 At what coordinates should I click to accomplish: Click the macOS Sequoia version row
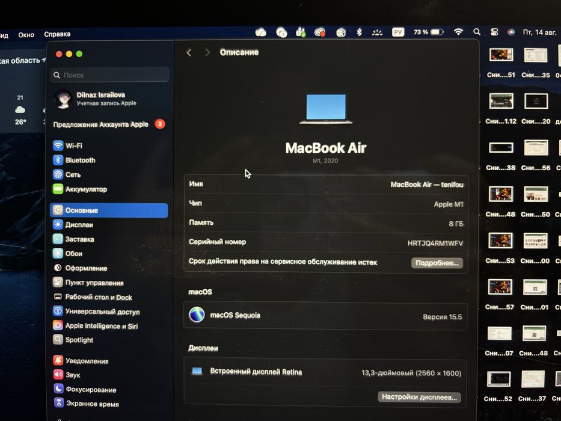click(x=325, y=316)
